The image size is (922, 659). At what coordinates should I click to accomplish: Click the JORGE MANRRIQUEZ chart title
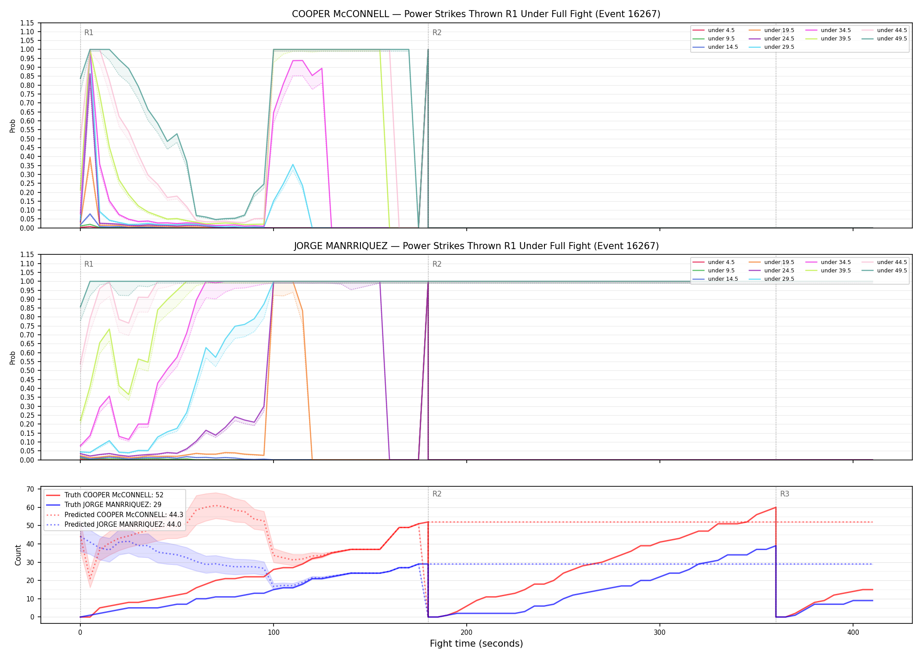coord(476,246)
